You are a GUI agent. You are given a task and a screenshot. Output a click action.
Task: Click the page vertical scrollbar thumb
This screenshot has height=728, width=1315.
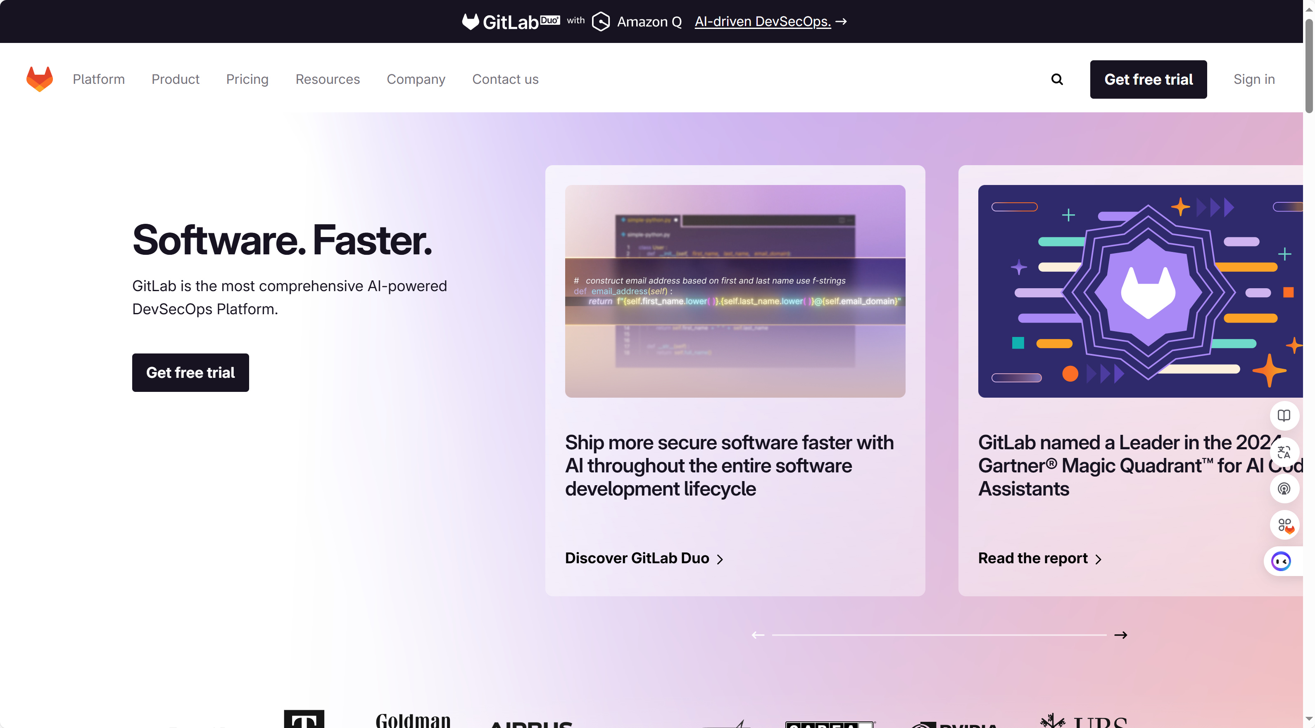point(1309,65)
